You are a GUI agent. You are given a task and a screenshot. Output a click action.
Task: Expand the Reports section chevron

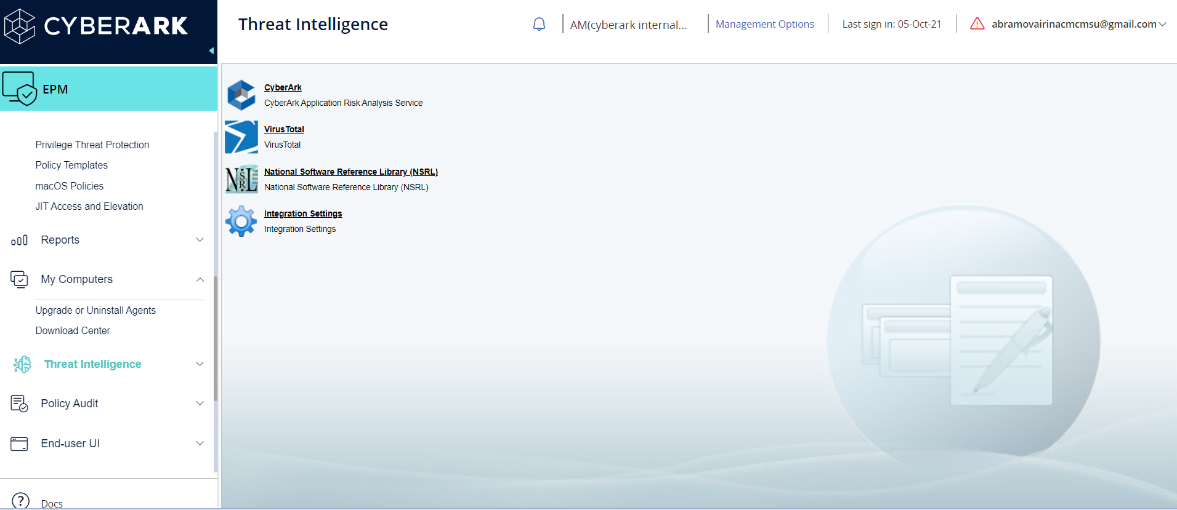pos(200,240)
